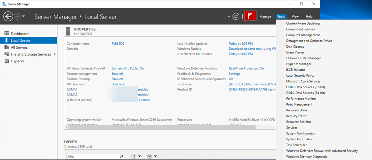The width and height of the screenshot is (372, 160).
Task: Click the Properties server tower icon
Action: pos(68,31)
